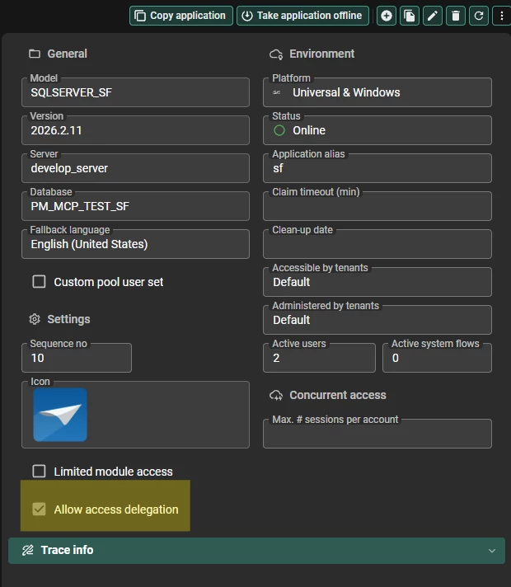This screenshot has width=511, height=587.
Task: Click the Active users field
Action: coord(319,358)
